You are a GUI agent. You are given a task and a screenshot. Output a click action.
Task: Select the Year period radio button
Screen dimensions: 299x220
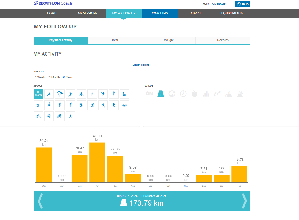(64, 77)
